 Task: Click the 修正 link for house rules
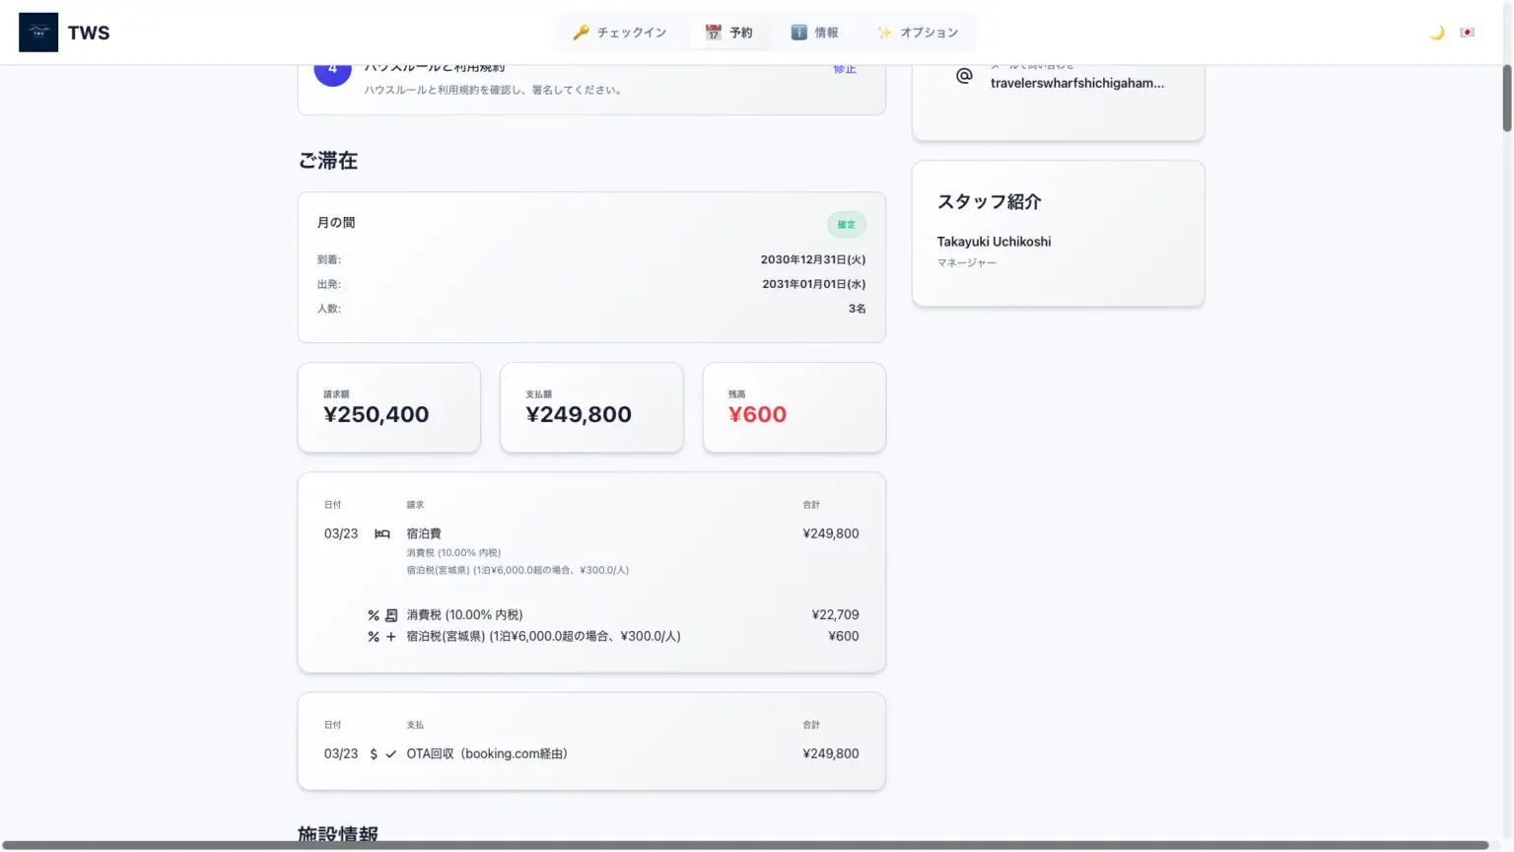click(x=845, y=69)
